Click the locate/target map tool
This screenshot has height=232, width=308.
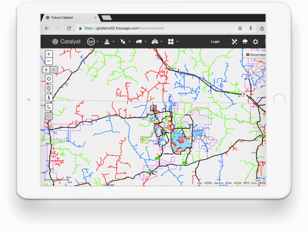pyautogui.click(x=49, y=79)
